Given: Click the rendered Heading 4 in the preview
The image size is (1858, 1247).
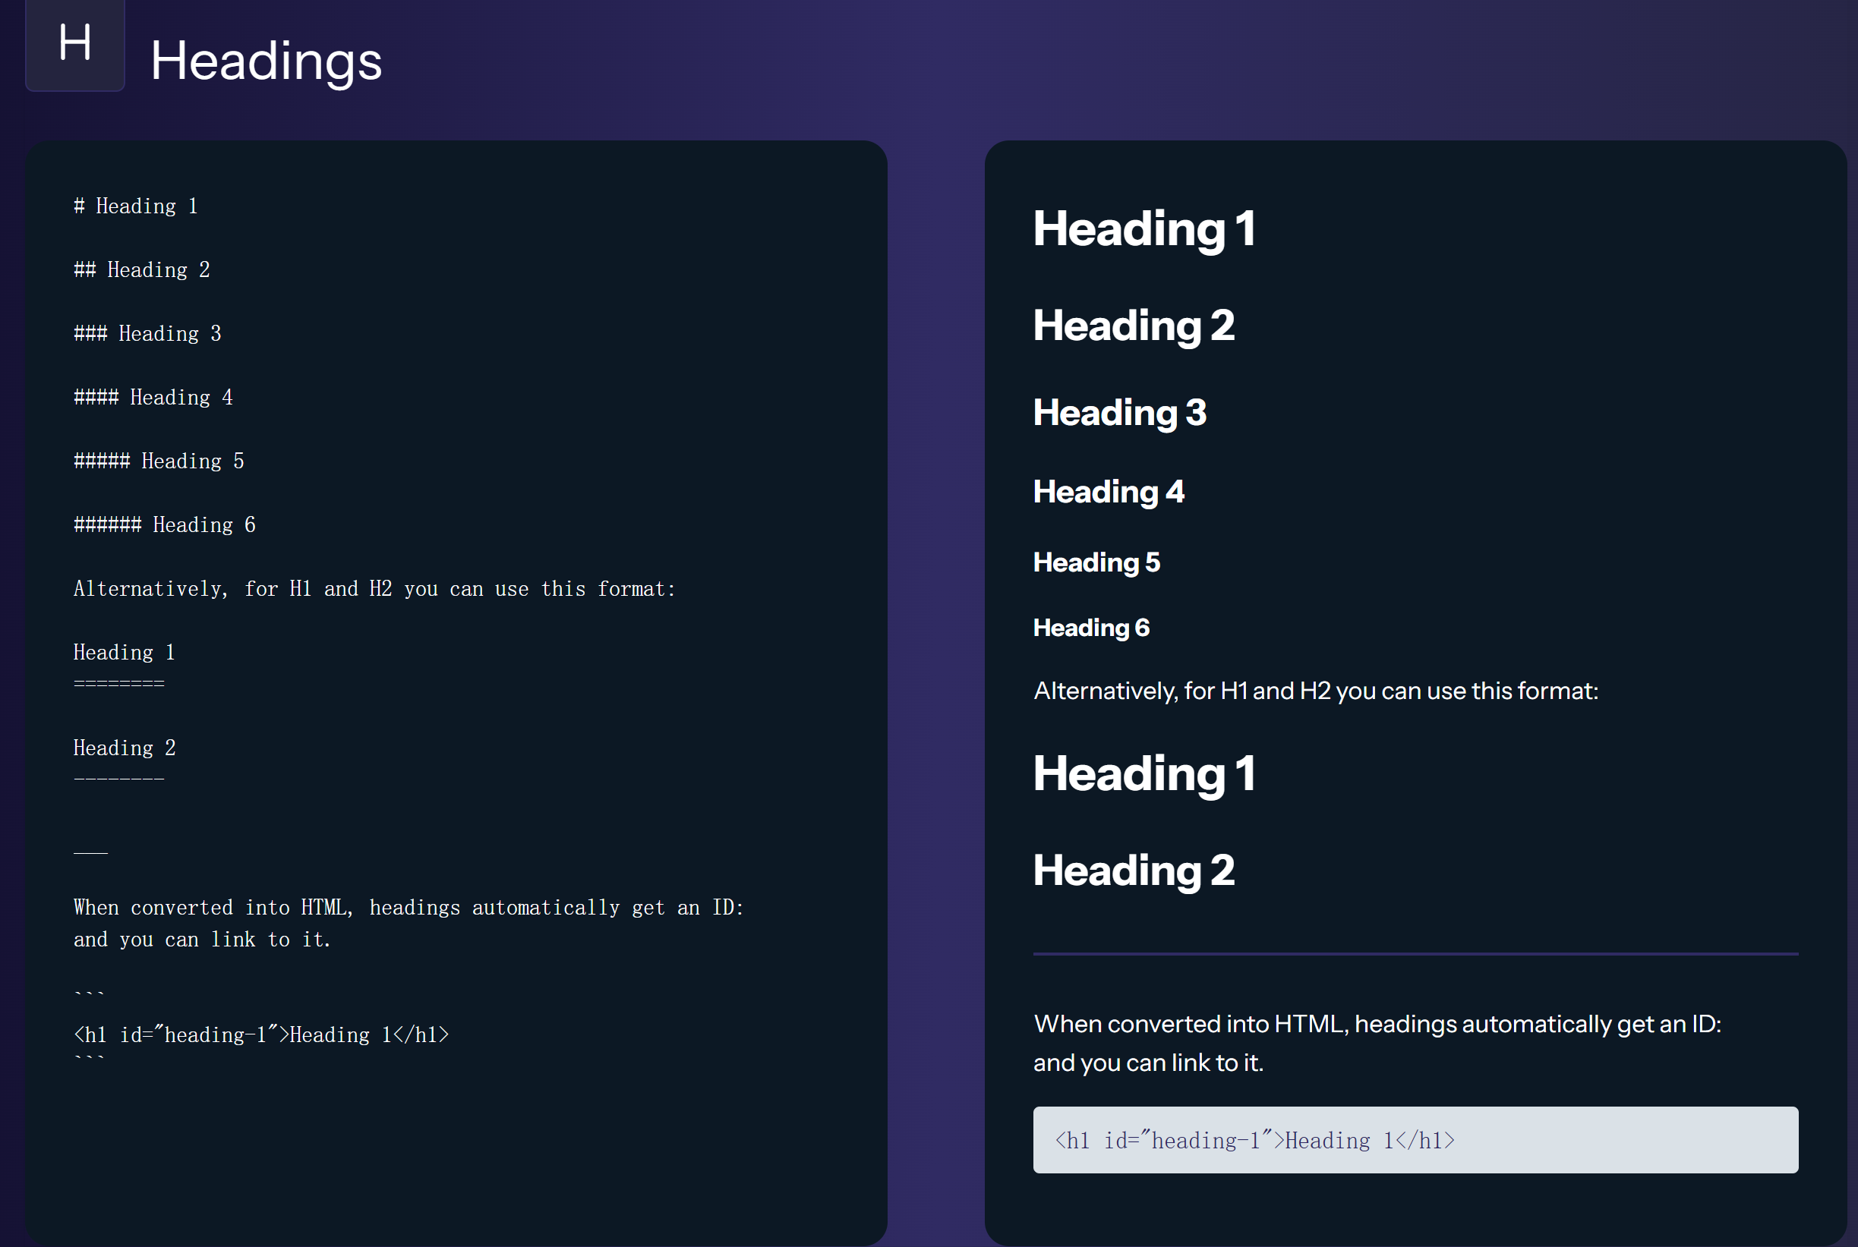Looking at the screenshot, I should 1108,492.
